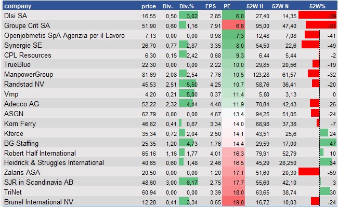
Task: Select Openjobmetis SpA Agenzia per il Lavoro
Action: (x=64, y=35)
